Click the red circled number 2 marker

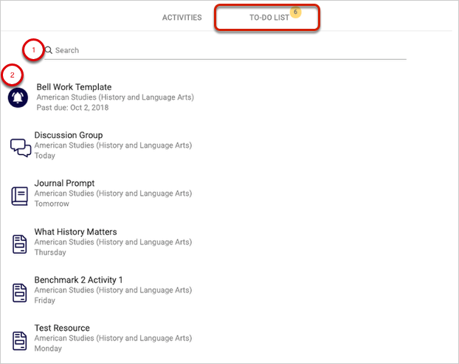[x=12, y=74]
